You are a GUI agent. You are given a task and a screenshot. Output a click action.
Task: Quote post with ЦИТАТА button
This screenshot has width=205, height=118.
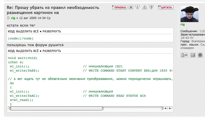click(x=166, y=7)
